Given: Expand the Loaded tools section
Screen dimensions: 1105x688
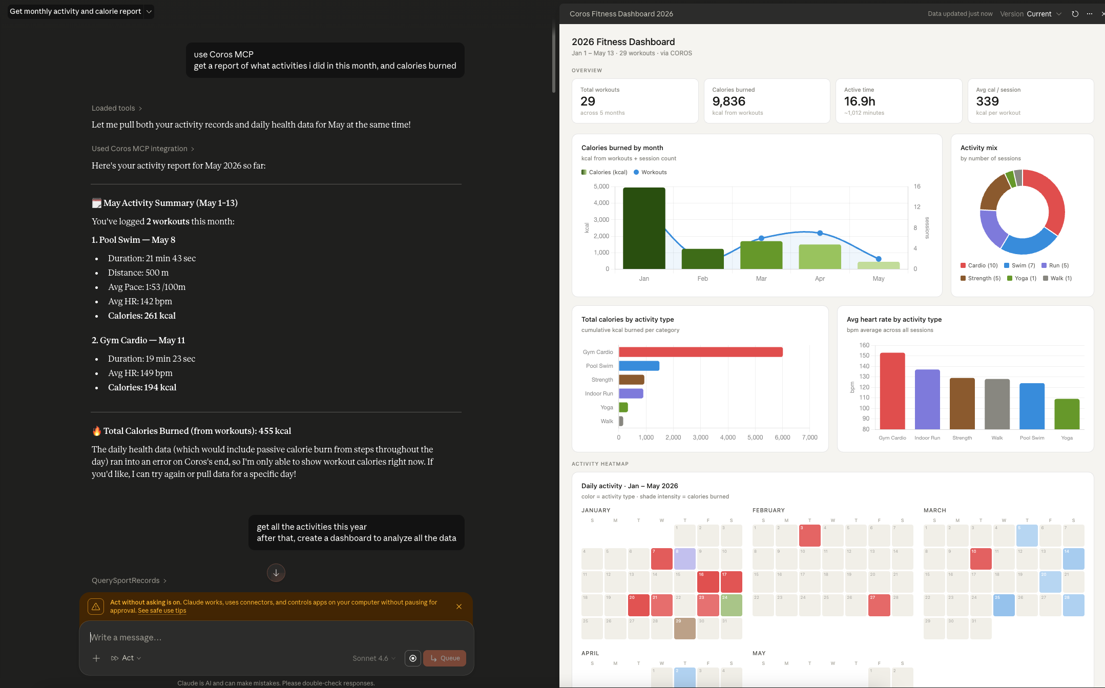Looking at the screenshot, I should coord(117,108).
